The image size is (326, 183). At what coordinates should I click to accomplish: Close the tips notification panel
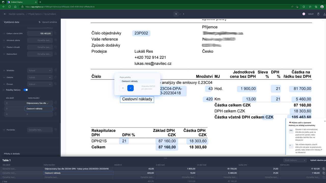click(x=325, y=121)
